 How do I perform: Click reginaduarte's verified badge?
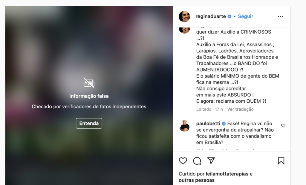click(229, 16)
